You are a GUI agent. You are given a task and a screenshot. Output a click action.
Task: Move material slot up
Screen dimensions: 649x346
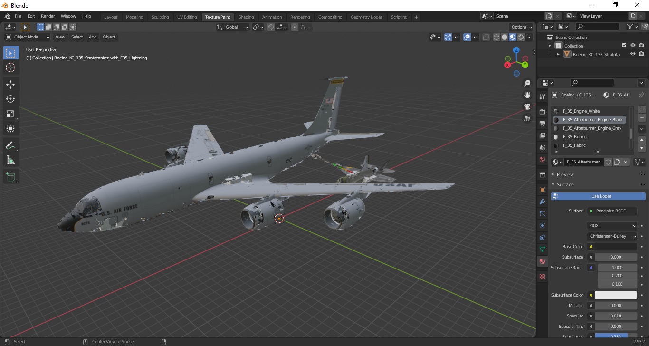point(642,140)
